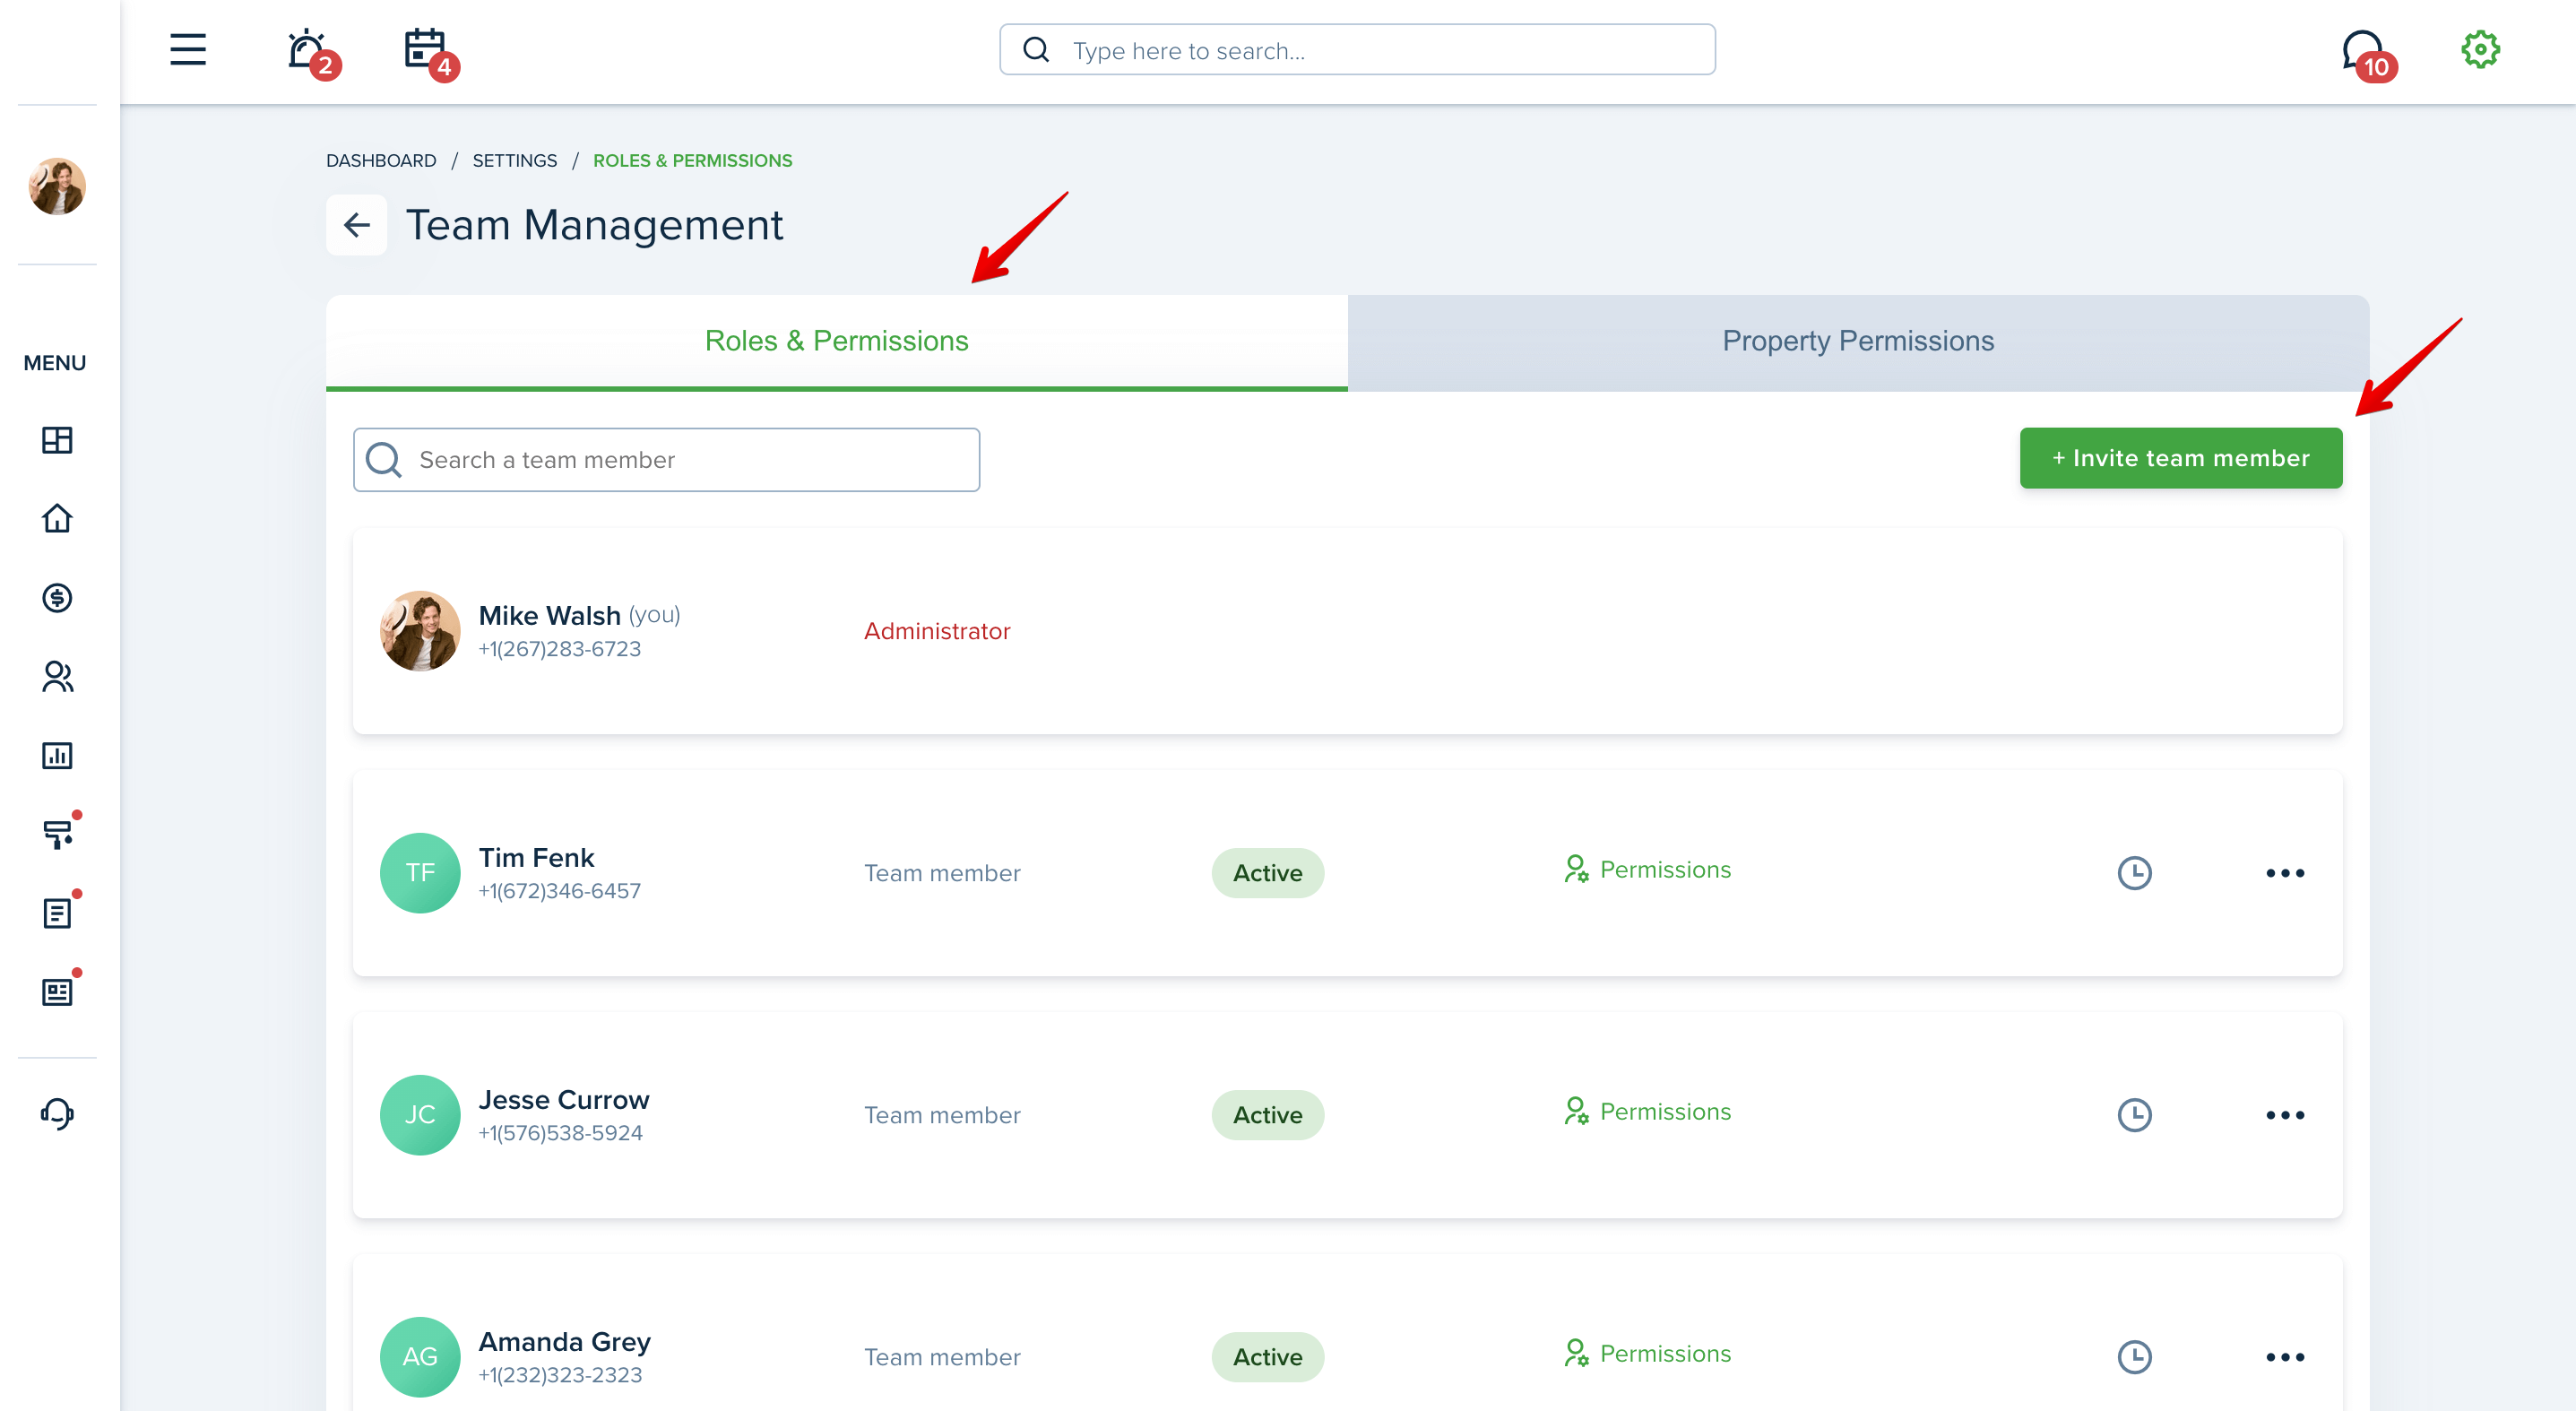The image size is (2576, 1411).
Task: Click Invite team member button
Action: [x=2181, y=458]
